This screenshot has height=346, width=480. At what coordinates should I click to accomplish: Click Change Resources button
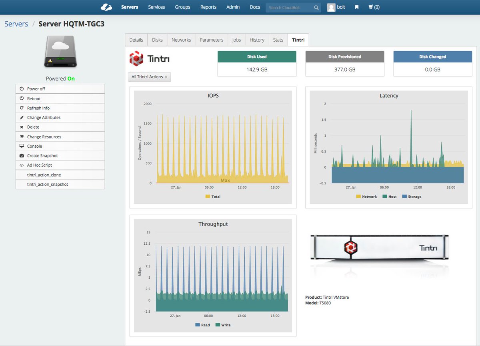[60, 137]
